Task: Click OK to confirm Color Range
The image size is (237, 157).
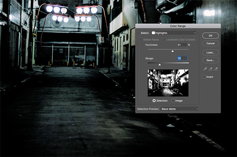Action: click(210, 36)
